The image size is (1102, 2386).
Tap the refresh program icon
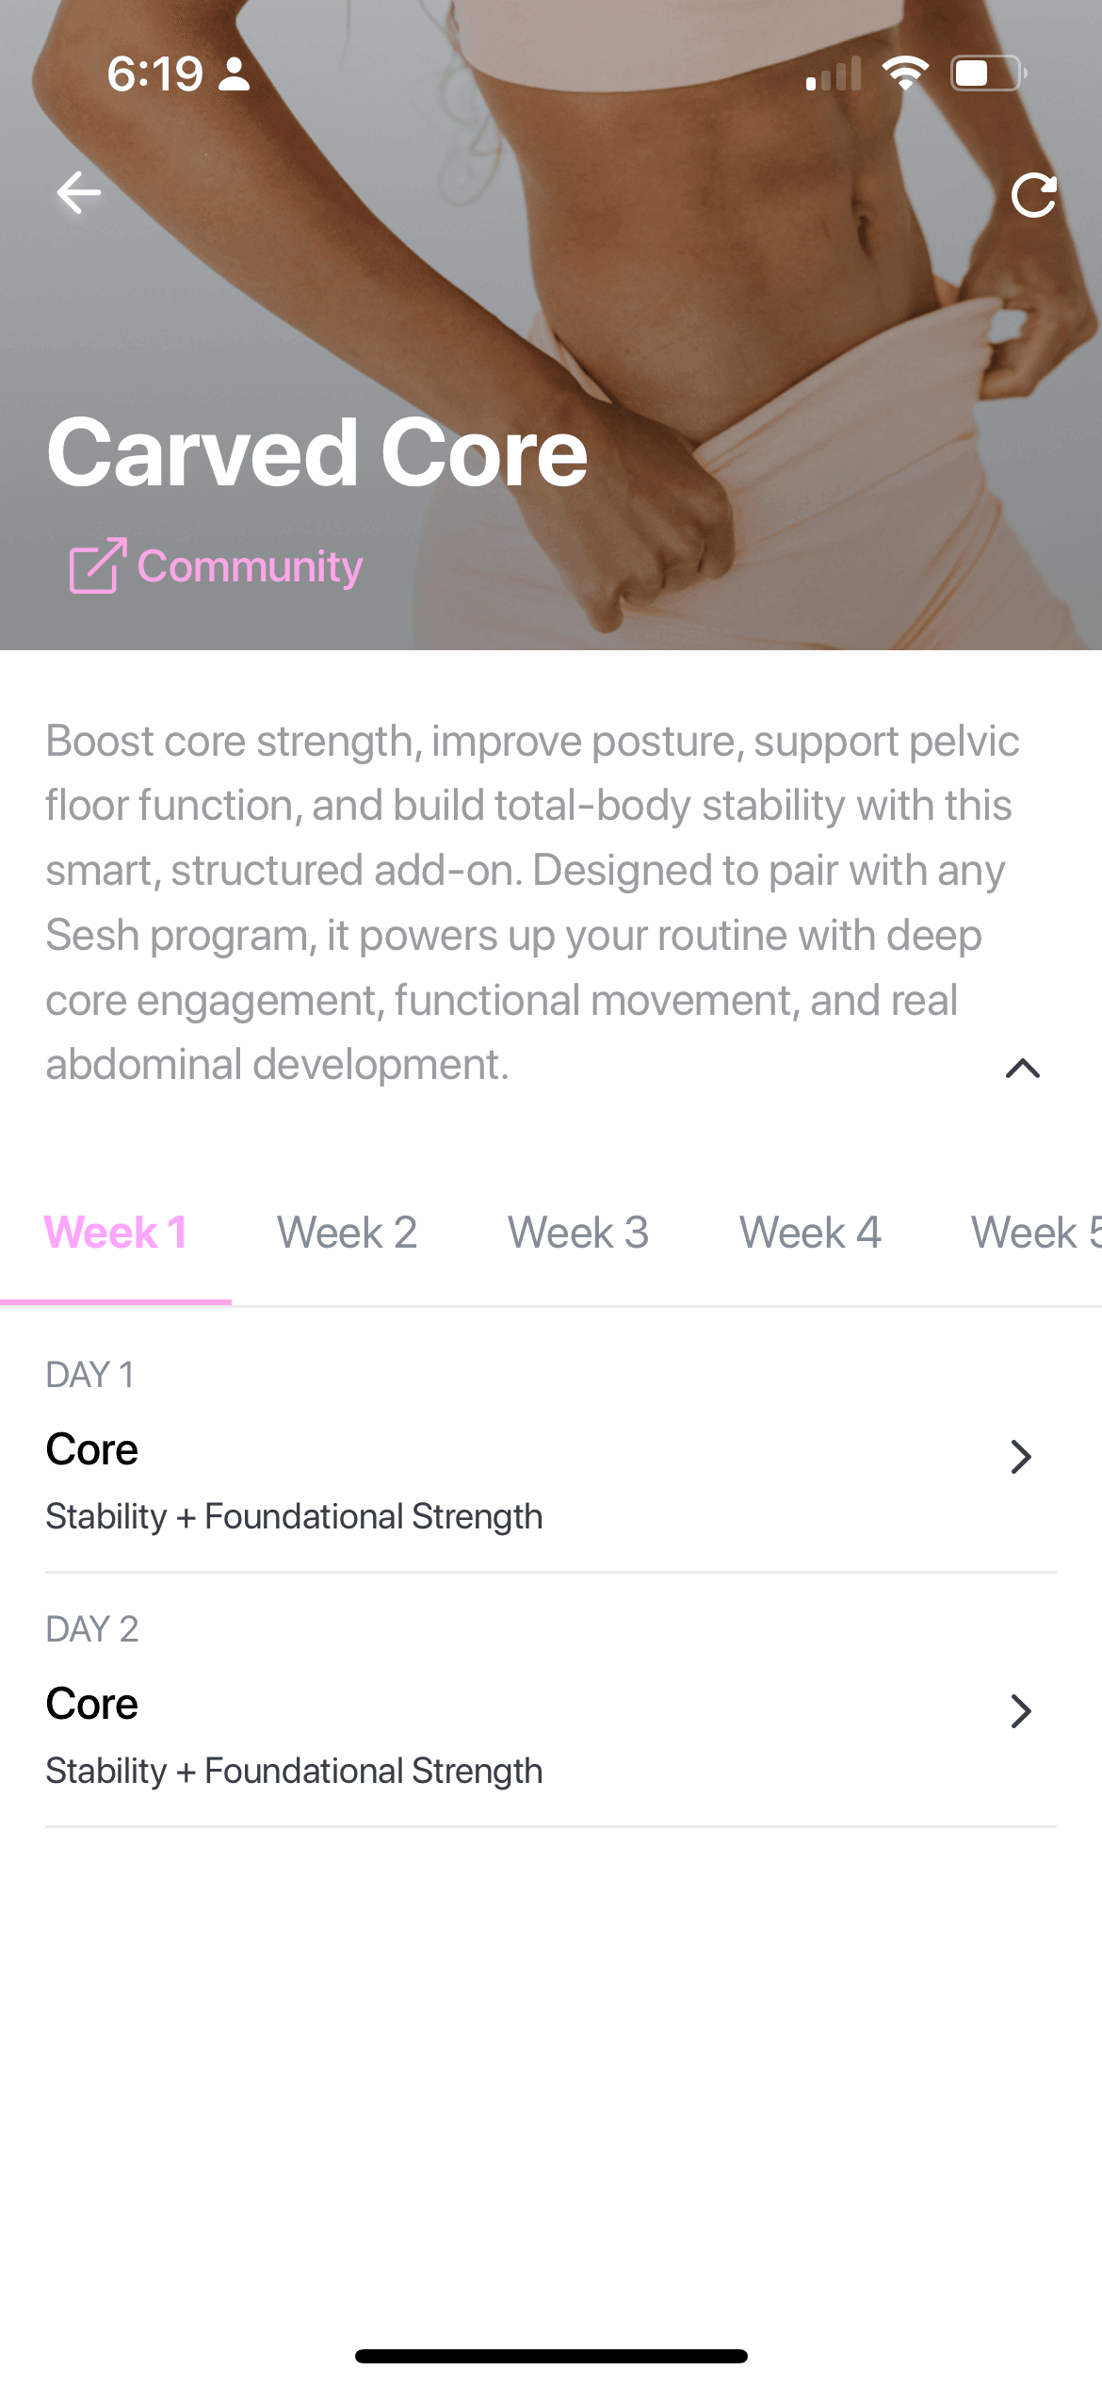1033,195
